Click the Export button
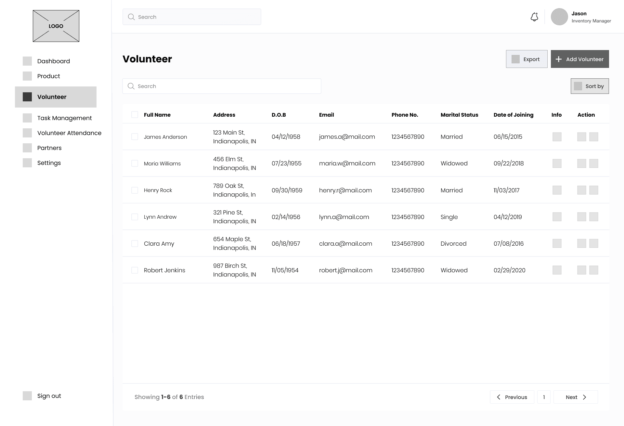Screen dimensions: 624x426 (526, 59)
